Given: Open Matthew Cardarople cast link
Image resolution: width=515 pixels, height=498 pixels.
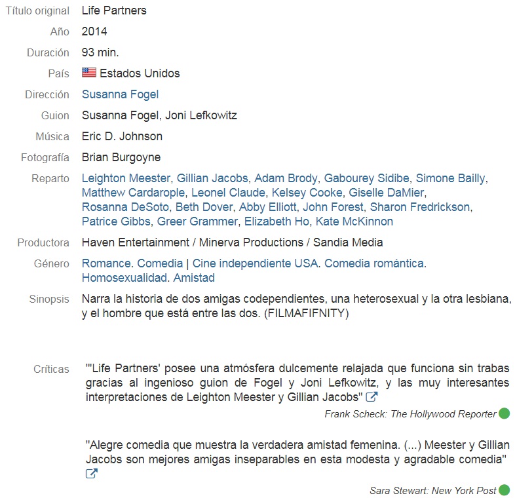Looking at the screenshot, I should pos(134,193).
